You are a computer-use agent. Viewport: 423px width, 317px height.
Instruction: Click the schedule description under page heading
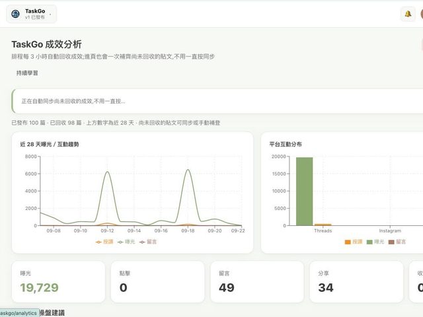pos(113,57)
